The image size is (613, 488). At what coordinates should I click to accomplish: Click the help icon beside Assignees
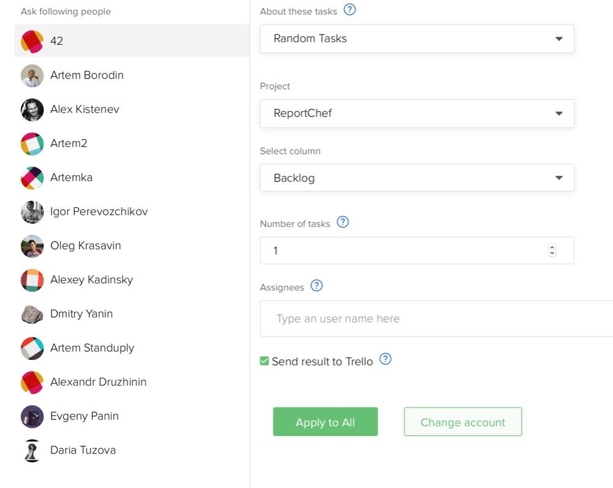point(317,286)
